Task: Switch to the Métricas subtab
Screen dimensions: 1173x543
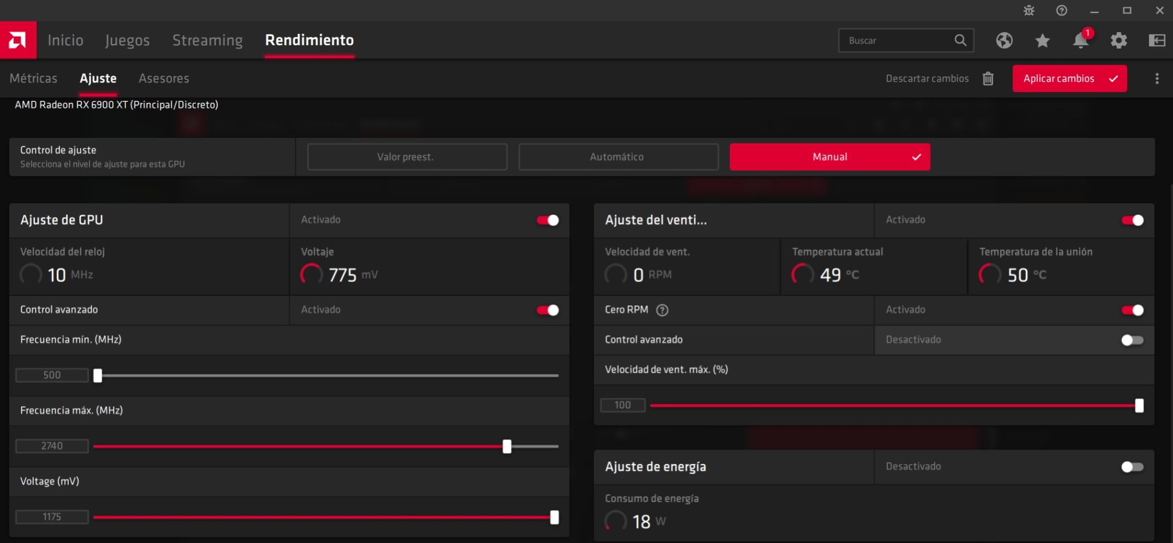Action: (33, 78)
